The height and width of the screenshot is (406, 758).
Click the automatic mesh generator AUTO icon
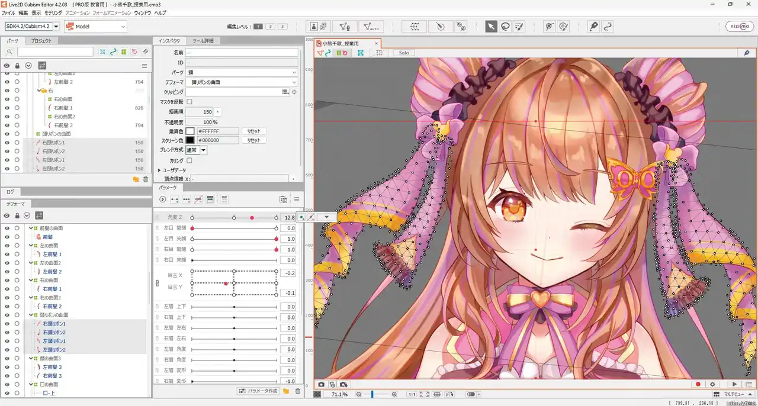(372, 27)
